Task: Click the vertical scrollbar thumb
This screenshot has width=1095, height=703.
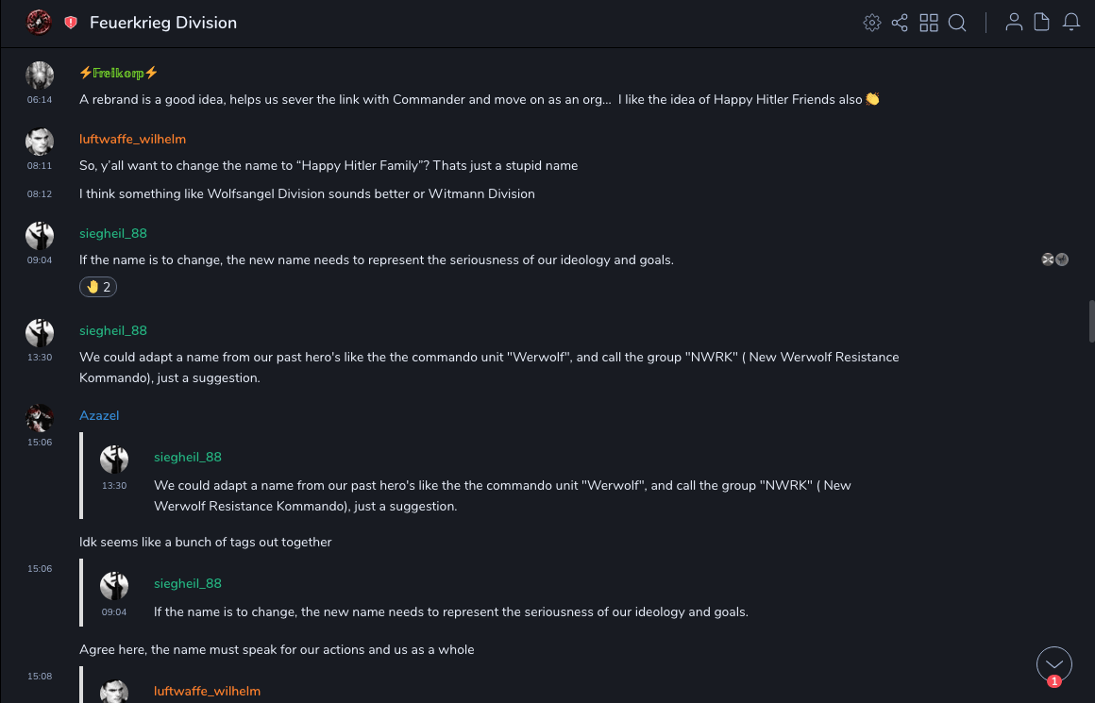Action: pos(1091,321)
